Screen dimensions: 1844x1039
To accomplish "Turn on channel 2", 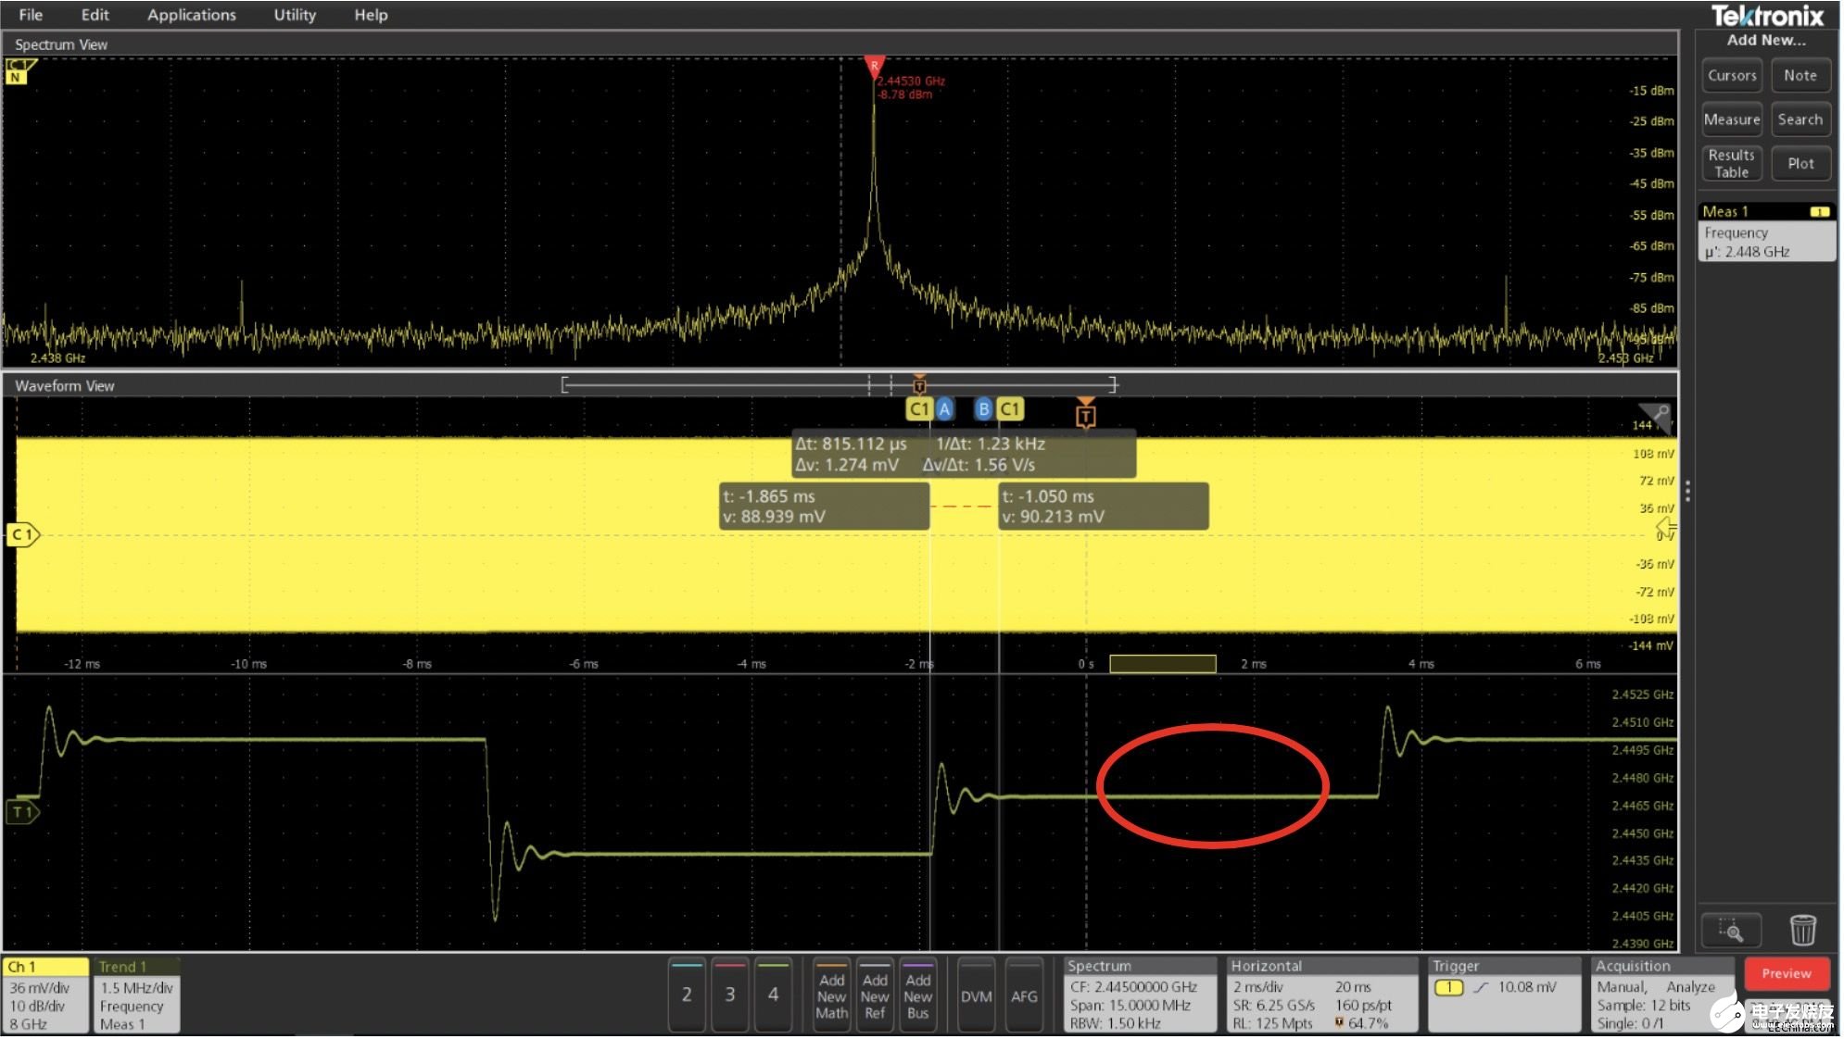I will 687,995.
